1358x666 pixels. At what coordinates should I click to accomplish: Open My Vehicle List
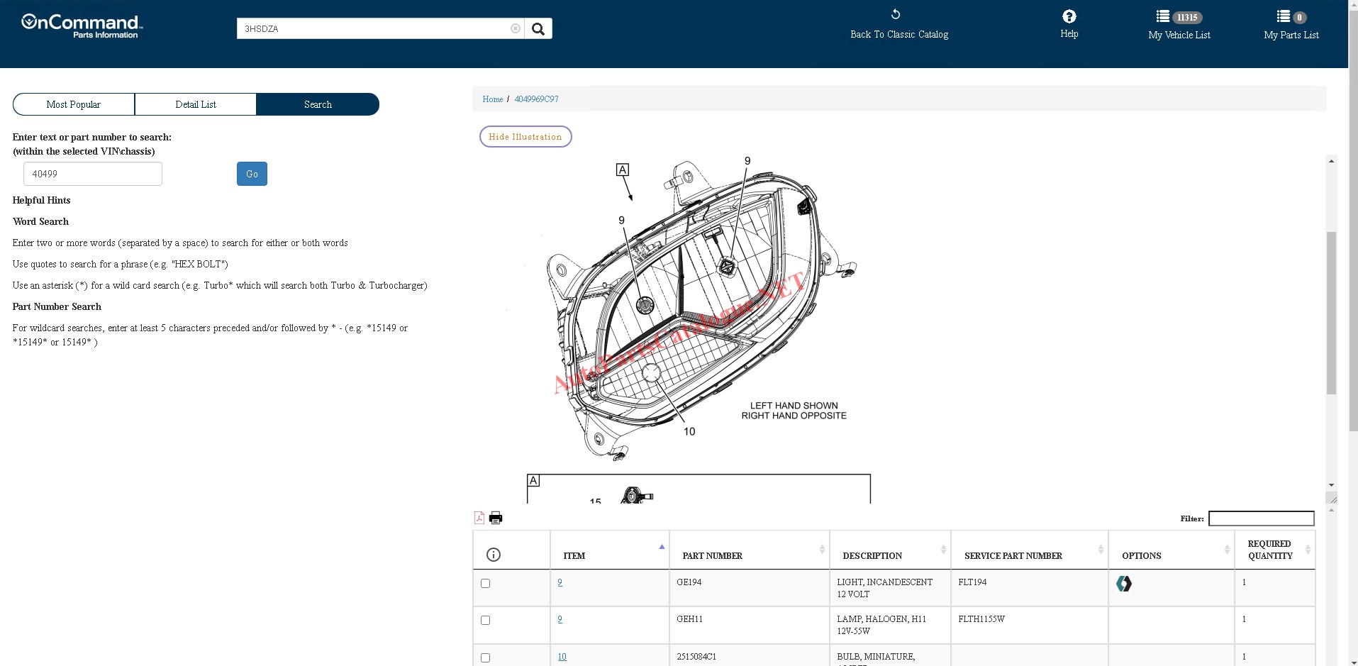pyautogui.click(x=1179, y=26)
